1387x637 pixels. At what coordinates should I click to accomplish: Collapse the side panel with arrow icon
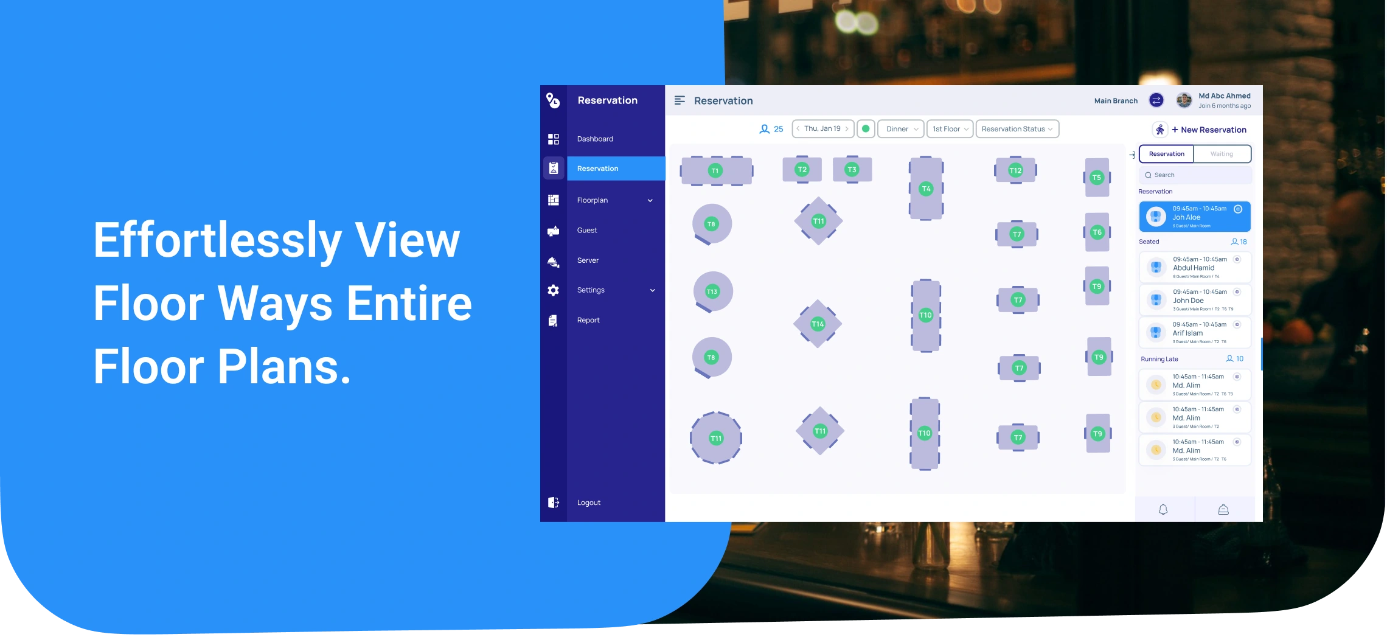coord(1131,155)
